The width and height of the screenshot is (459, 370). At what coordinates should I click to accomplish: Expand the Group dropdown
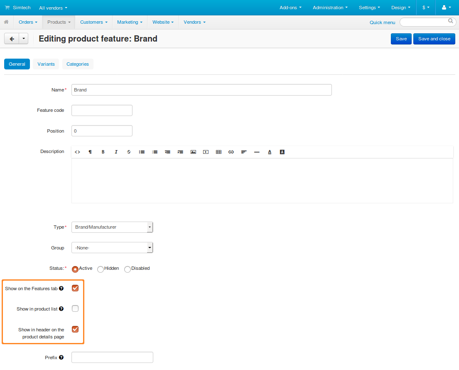(112, 247)
